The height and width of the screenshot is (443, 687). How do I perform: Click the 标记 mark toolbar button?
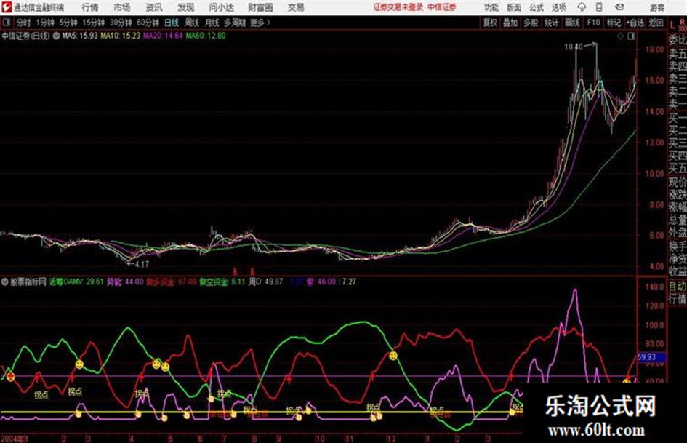point(614,23)
